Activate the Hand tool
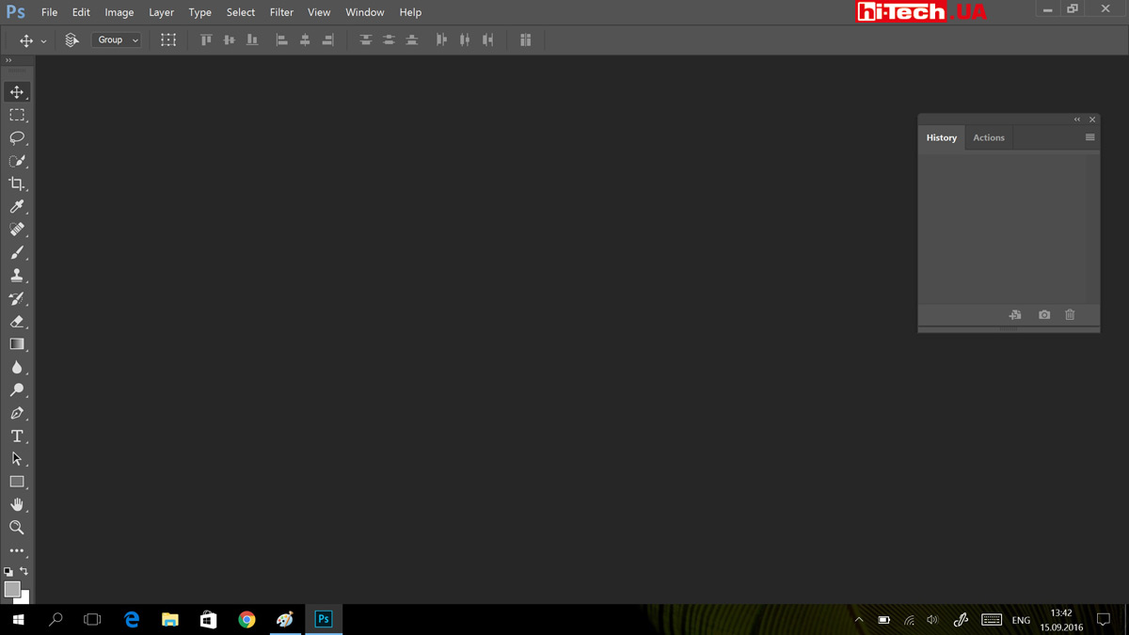The height and width of the screenshot is (635, 1129). click(x=17, y=505)
